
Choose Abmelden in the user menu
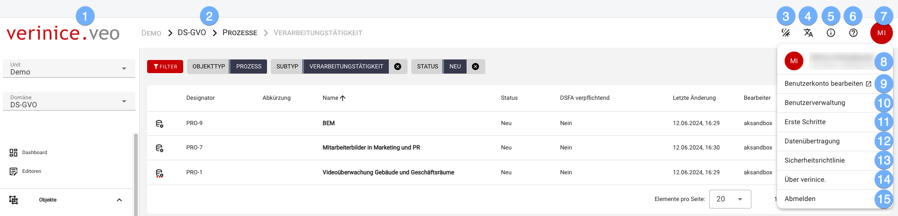(x=800, y=199)
